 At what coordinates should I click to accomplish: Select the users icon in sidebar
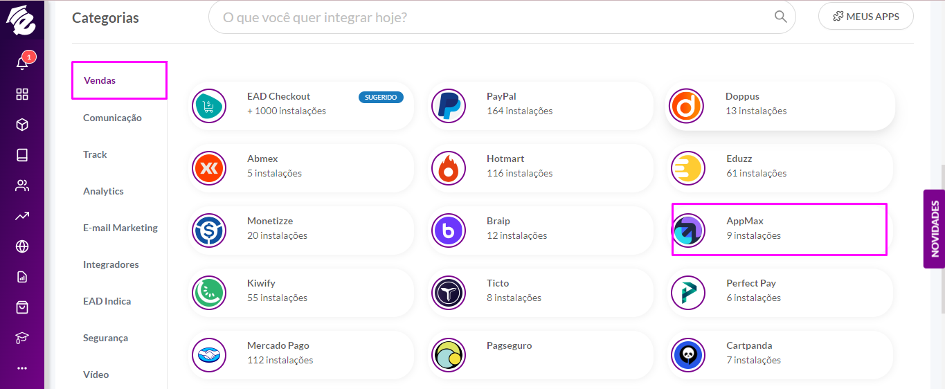[22, 186]
